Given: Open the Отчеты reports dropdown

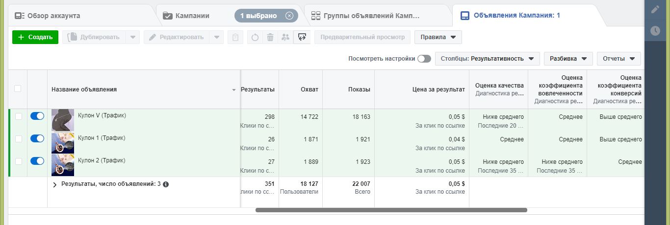Looking at the screenshot, I should pos(619,59).
